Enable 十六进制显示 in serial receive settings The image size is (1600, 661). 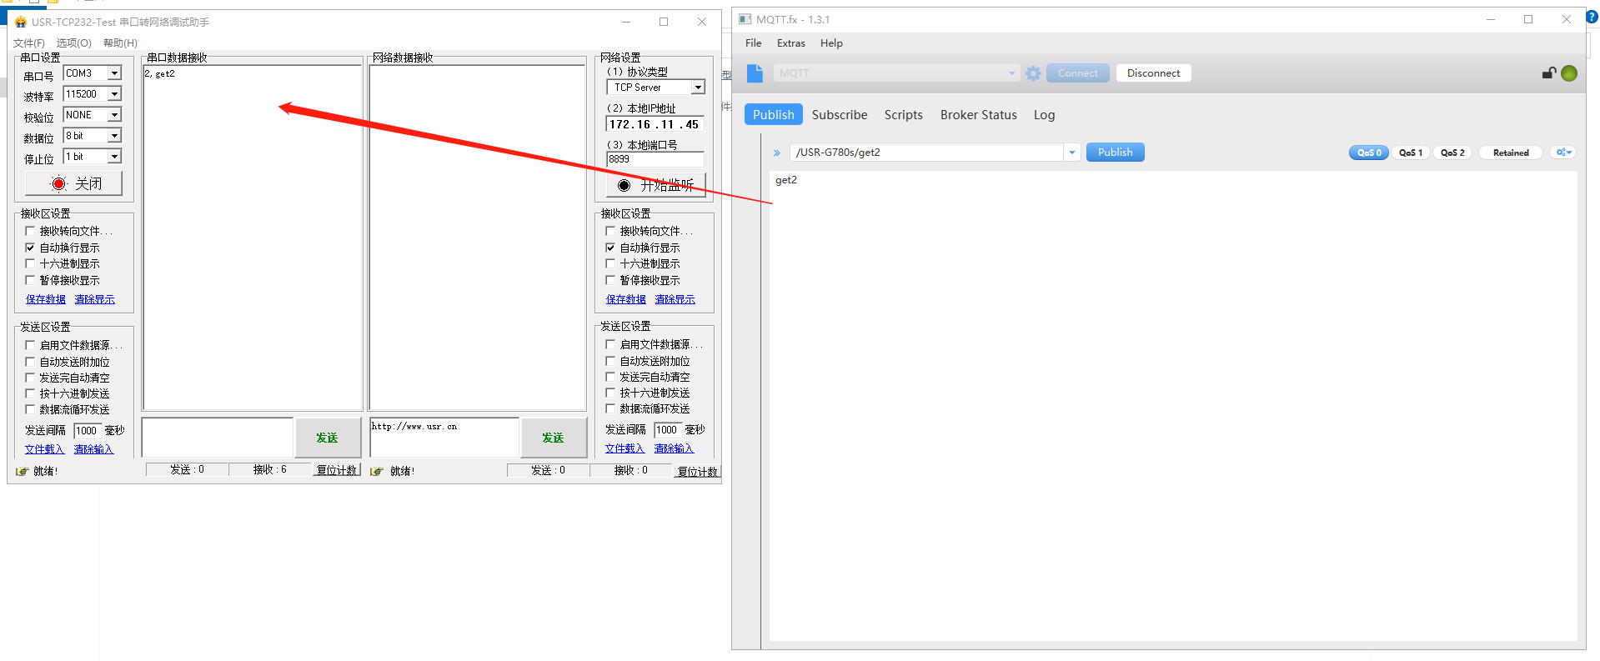pyautogui.click(x=31, y=264)
